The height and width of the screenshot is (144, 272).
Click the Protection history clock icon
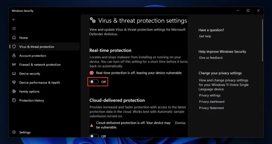pyautogui.click(x=14, y=101)
